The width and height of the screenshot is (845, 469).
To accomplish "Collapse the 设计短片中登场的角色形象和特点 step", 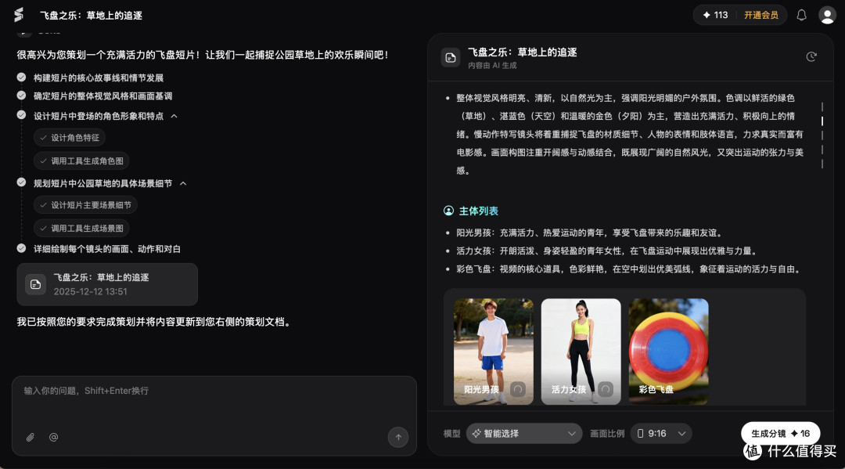I will (x=174, y=116).
